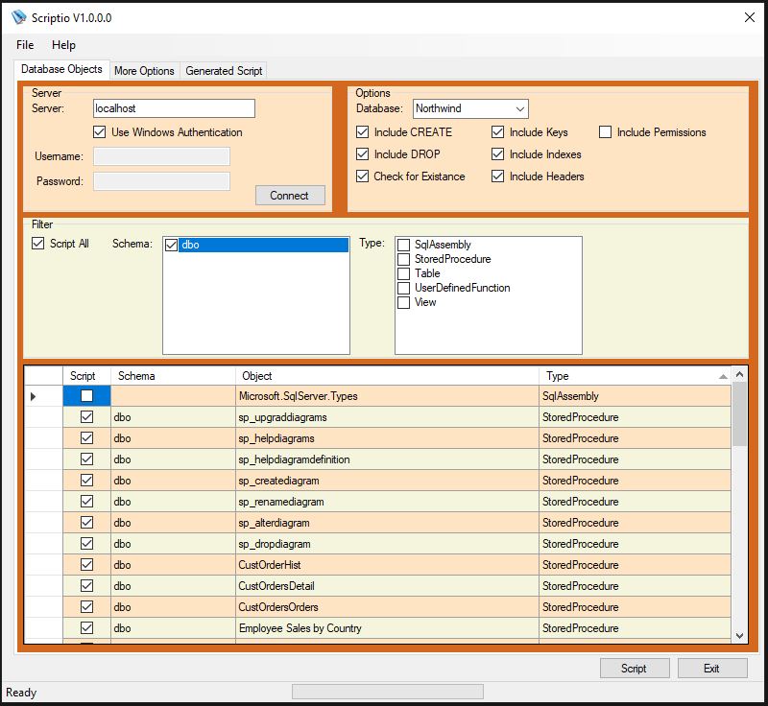Toggle Use Windows Authentication checkbox
This screenshot has height=706, width=768.
click(100, 132)
